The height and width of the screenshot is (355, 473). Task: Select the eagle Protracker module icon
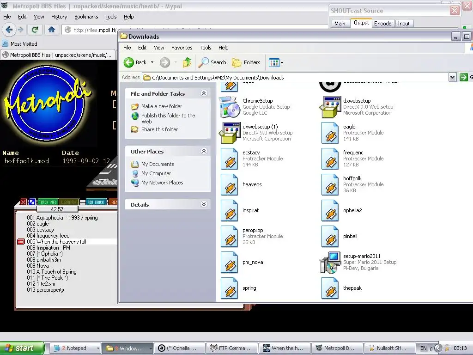point(330,133)
